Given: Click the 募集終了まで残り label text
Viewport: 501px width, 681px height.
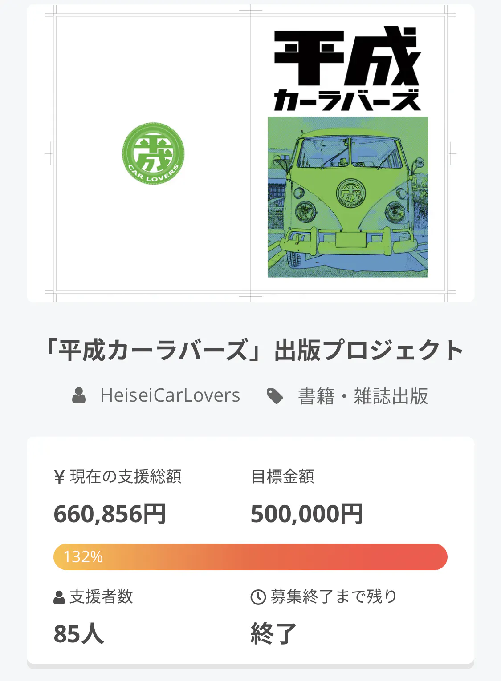Looking at the screenshot, I should click(334, 596).
